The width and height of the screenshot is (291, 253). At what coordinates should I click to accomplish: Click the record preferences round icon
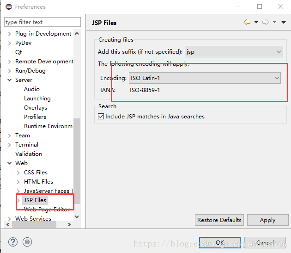click(x=27, y=242)
